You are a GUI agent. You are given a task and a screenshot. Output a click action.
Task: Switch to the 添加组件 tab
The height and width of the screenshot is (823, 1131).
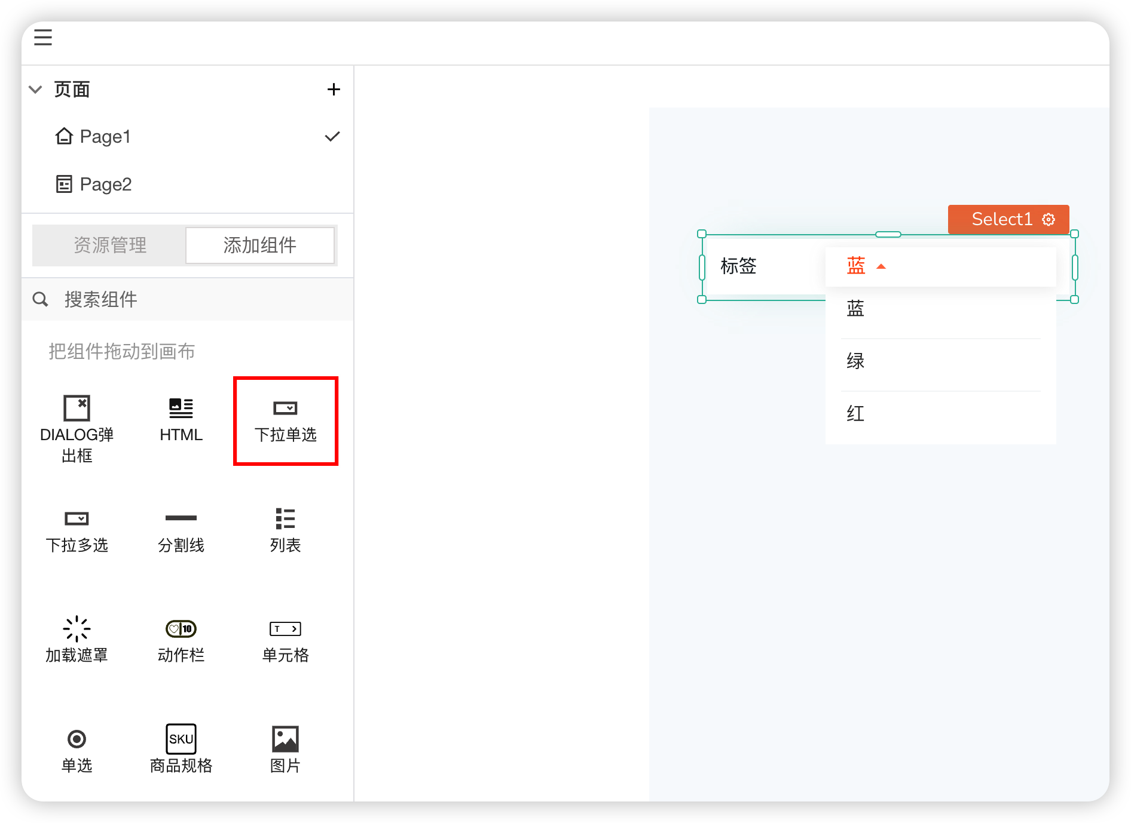260,245
